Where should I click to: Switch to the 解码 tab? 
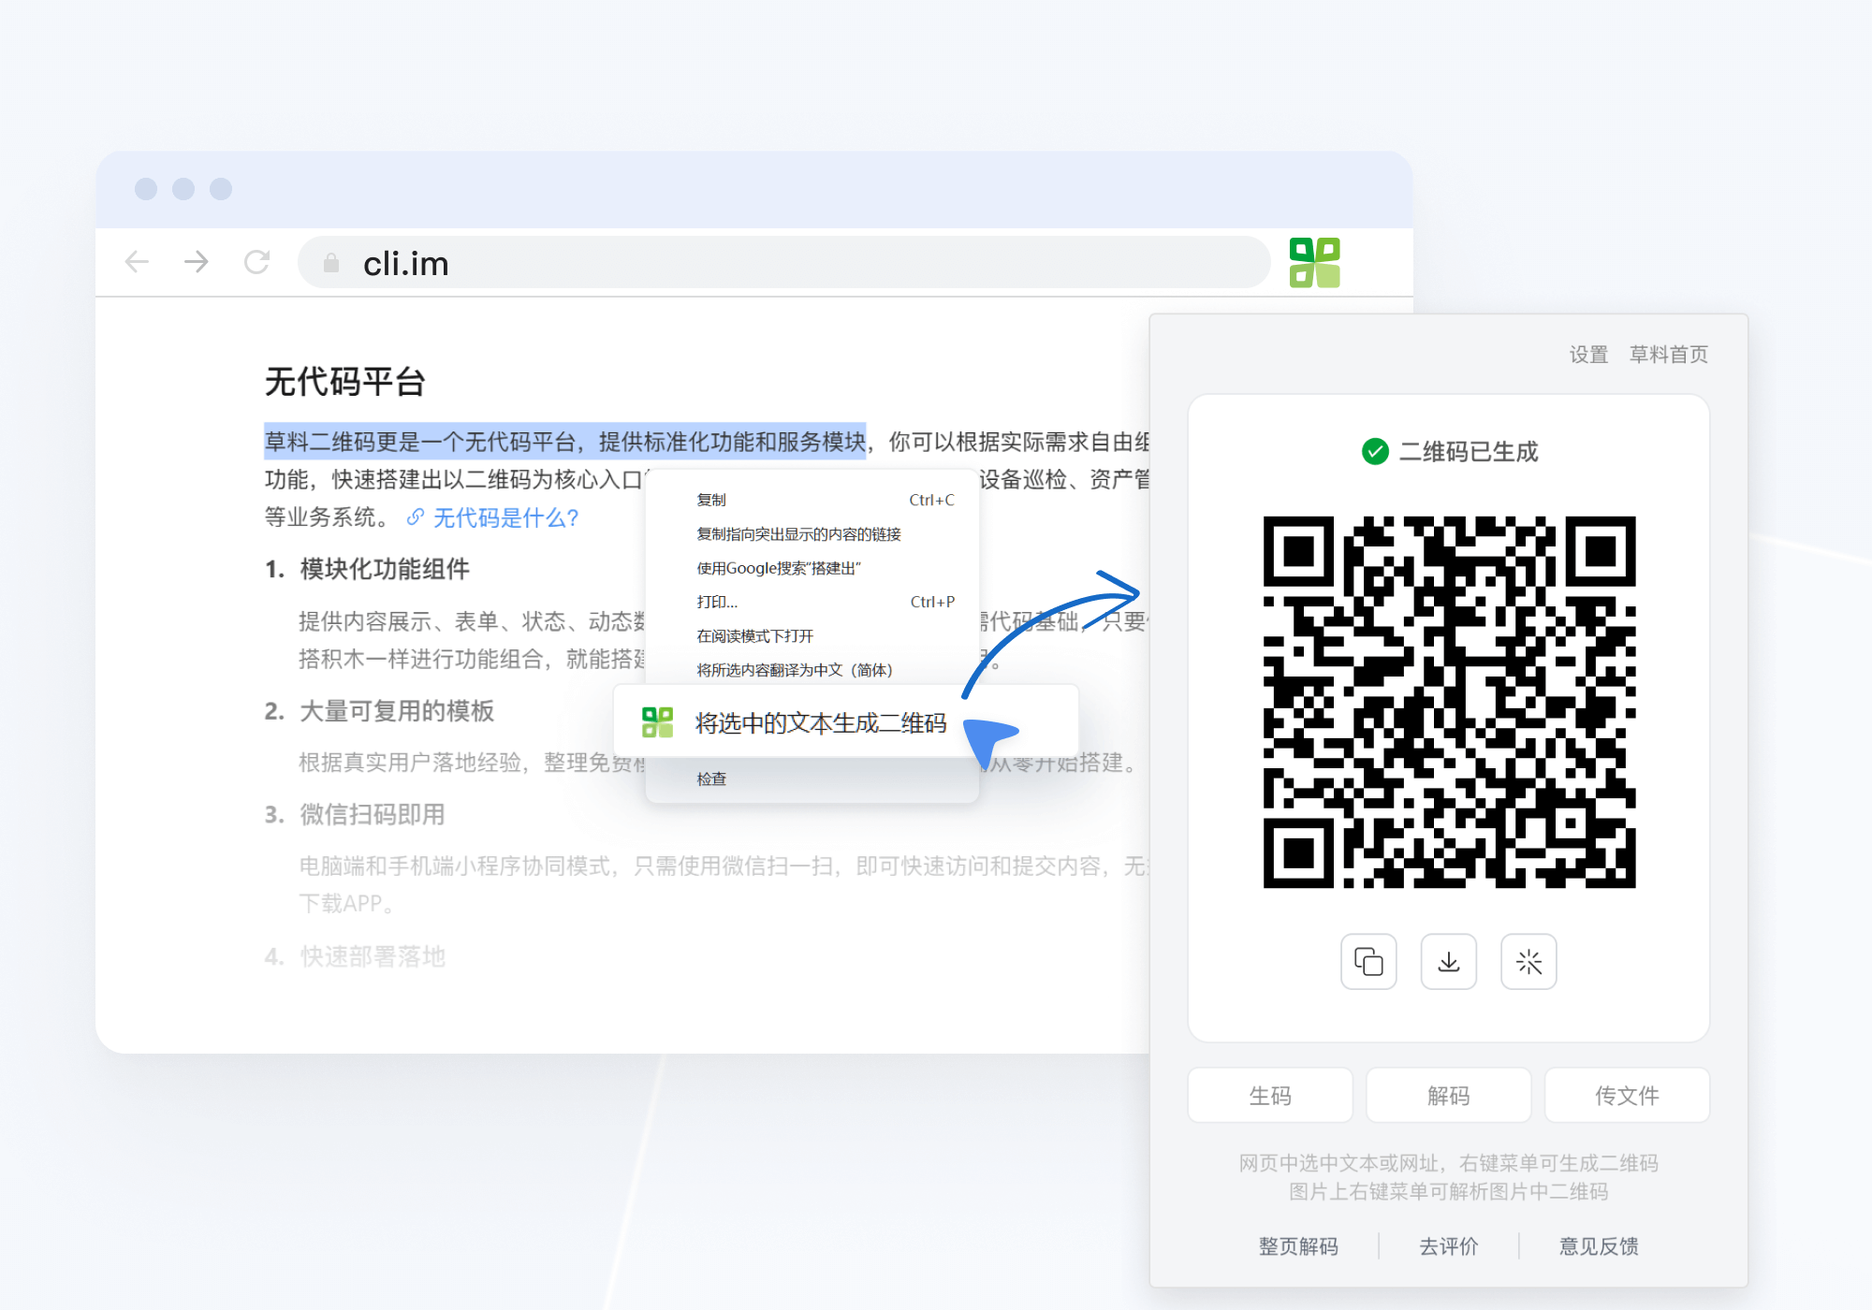pos(1448,1095)
